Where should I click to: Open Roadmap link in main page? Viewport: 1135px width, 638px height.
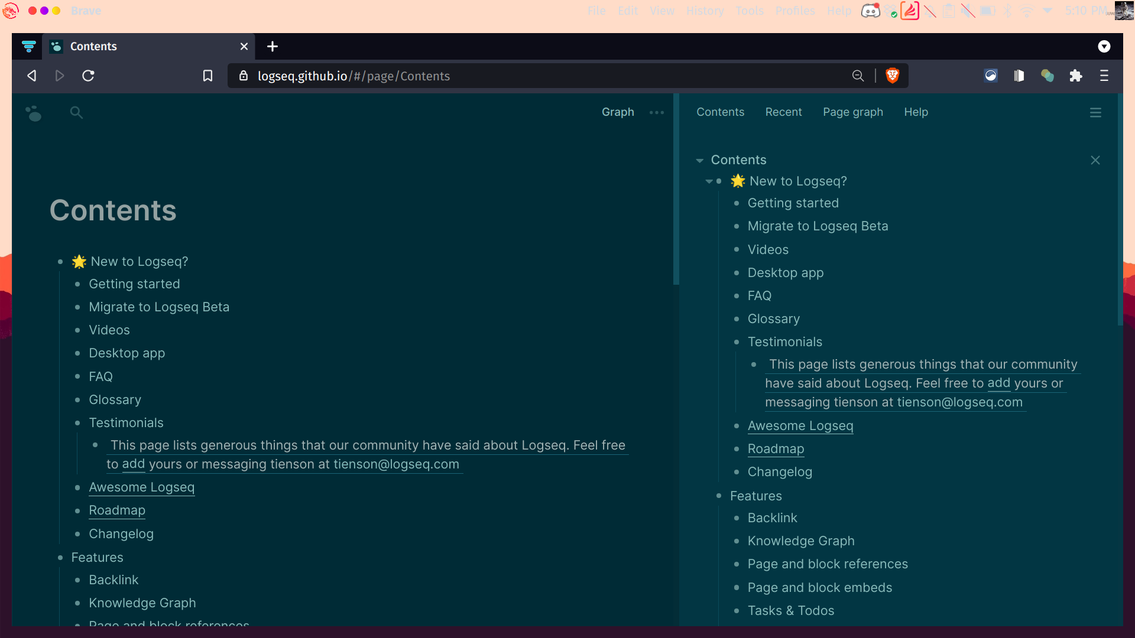coord(117,510)
